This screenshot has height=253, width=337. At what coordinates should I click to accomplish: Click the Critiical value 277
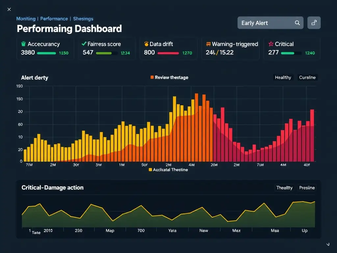[x=273, y=52]
